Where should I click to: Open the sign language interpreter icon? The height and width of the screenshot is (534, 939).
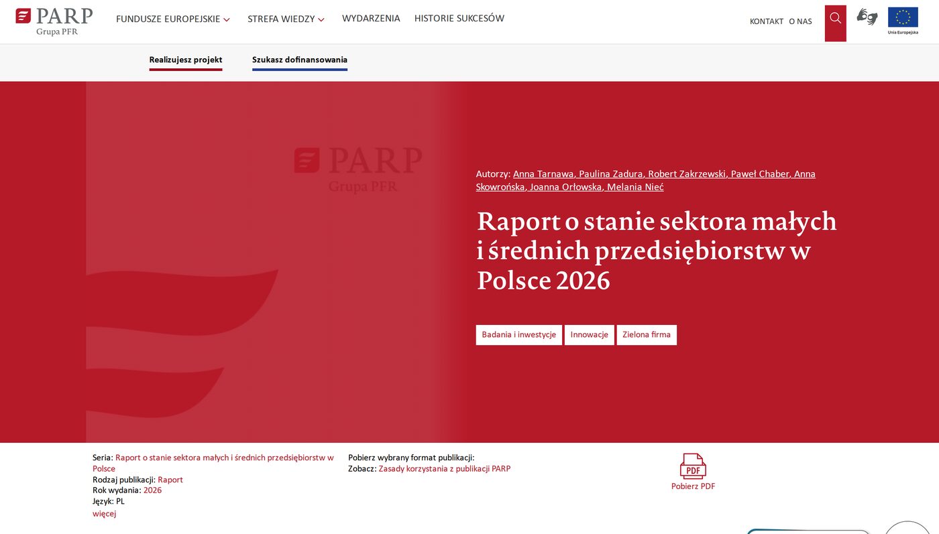[867, 17]
